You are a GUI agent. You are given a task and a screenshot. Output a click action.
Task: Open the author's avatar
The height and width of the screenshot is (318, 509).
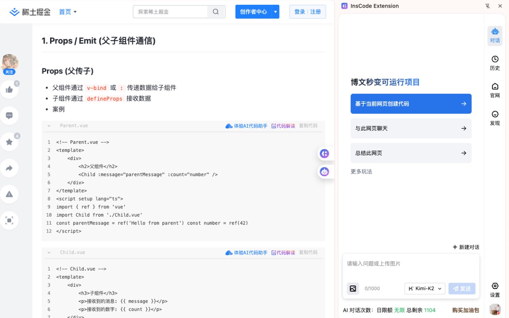coord(10,62)
